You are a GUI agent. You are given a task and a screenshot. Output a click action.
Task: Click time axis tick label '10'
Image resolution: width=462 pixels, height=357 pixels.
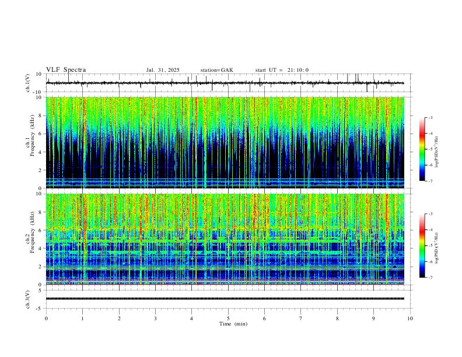click(x=410, y=318)
